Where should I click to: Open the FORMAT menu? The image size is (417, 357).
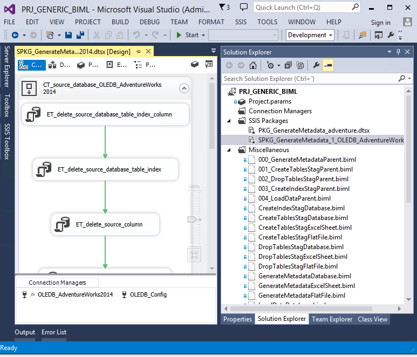click(211, 22)
